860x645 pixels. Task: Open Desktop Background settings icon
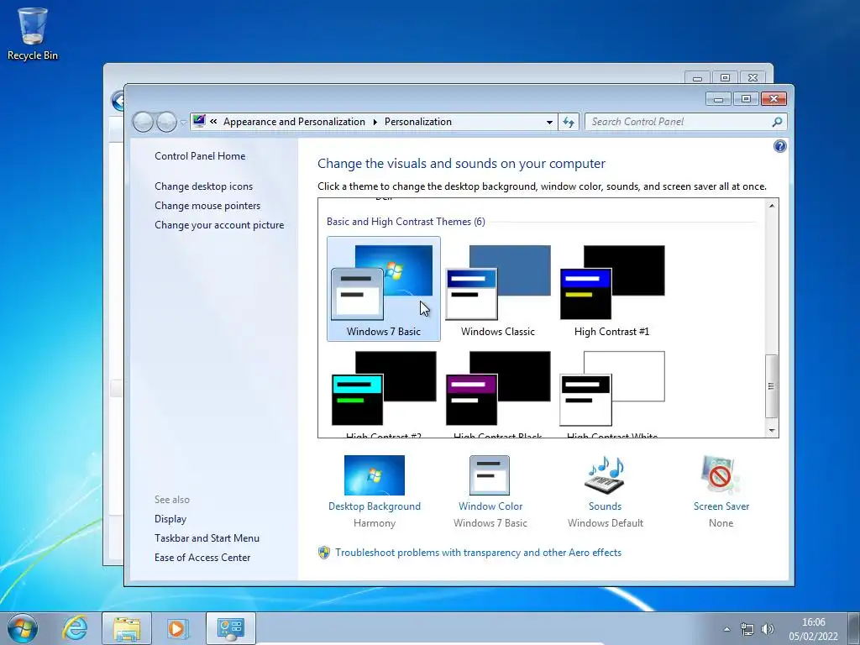(374, 475)
